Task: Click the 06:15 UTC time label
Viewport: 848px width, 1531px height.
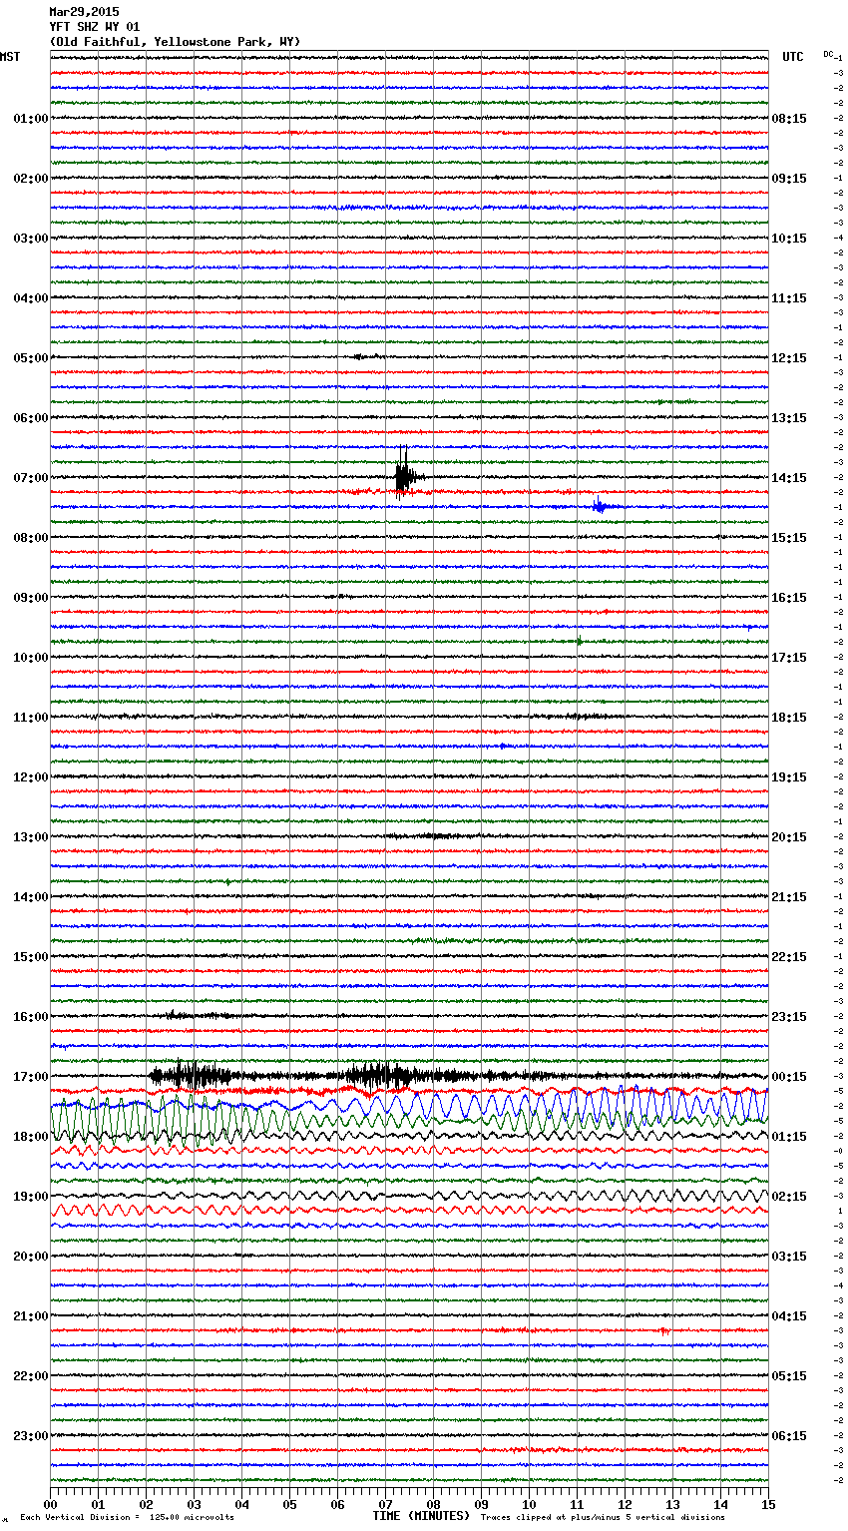Action: [x=789, y=1436]
